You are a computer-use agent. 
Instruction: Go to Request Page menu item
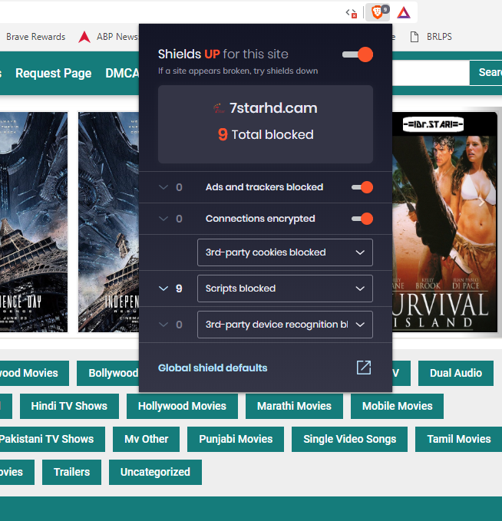[x=53, y=73]
